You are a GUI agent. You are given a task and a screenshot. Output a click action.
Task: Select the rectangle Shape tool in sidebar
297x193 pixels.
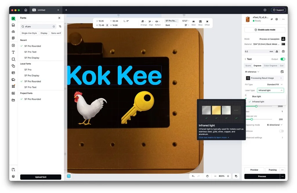13,59
